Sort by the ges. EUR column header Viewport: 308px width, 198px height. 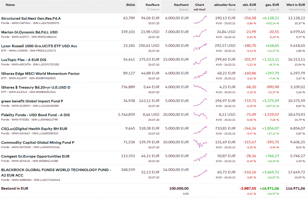pyautogui.click(x=272, y=5)
